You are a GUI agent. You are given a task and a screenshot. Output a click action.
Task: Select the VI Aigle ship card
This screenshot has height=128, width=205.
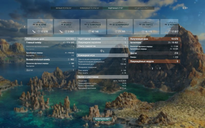(x=67, y=27)
